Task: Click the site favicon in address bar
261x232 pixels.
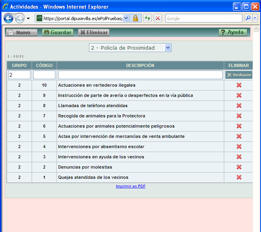Action: pos(39,18)
